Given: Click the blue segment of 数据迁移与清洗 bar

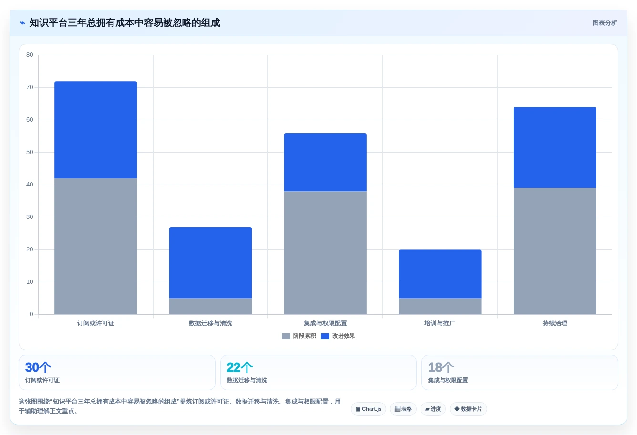Looking at the screenshot, I should [210, 263].
